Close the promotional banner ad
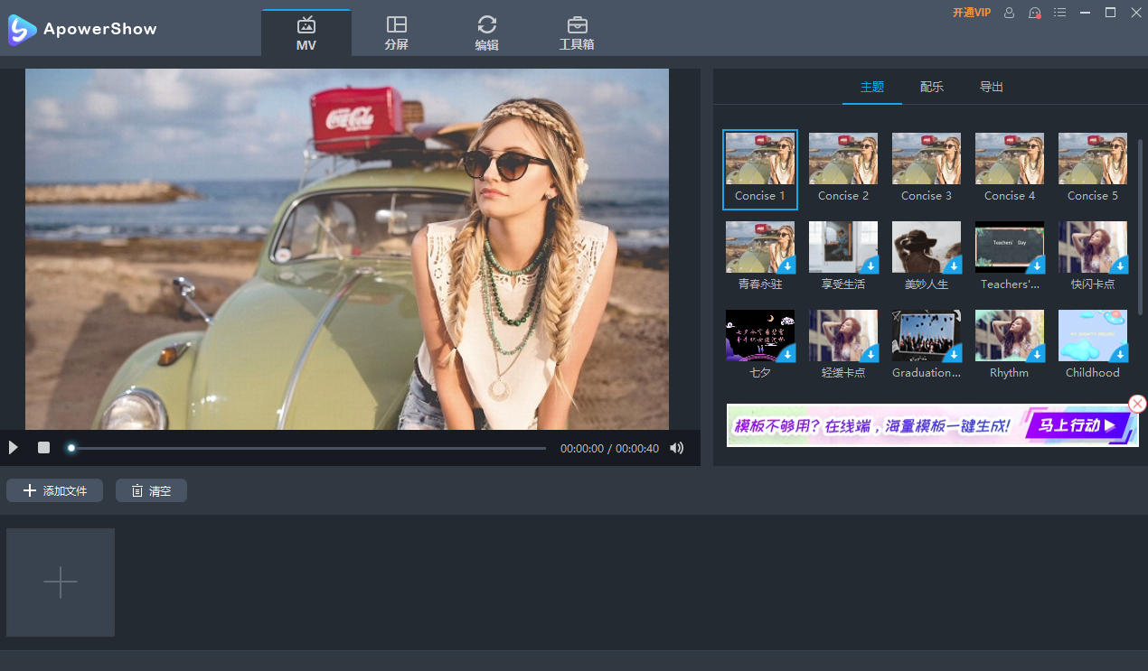The height and width of the screenshot is (671, 1148). [x=1138, y=404]
